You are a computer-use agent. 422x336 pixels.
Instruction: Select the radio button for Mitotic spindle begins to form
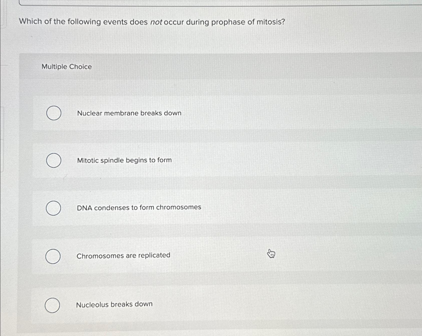[53, 160]
